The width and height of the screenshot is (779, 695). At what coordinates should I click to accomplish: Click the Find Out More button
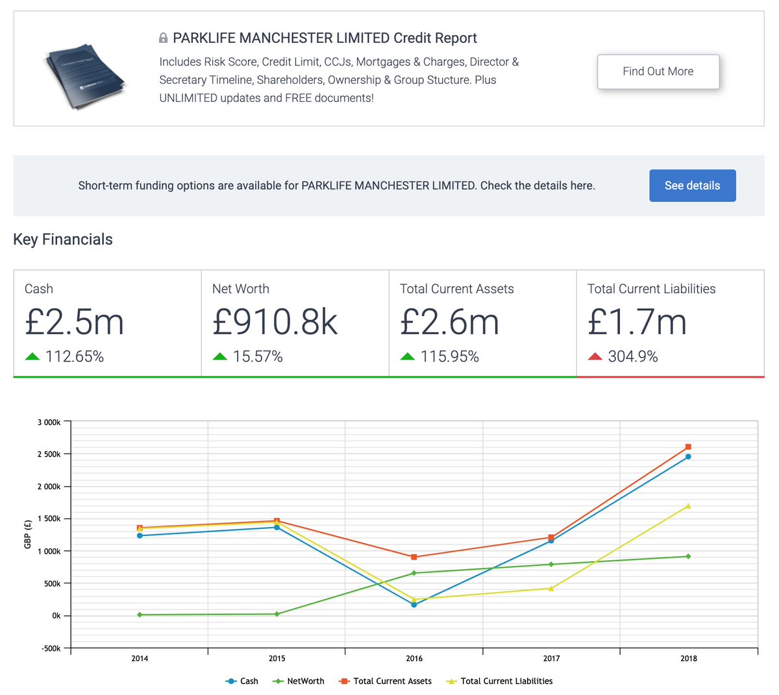(x=658, y=71)
